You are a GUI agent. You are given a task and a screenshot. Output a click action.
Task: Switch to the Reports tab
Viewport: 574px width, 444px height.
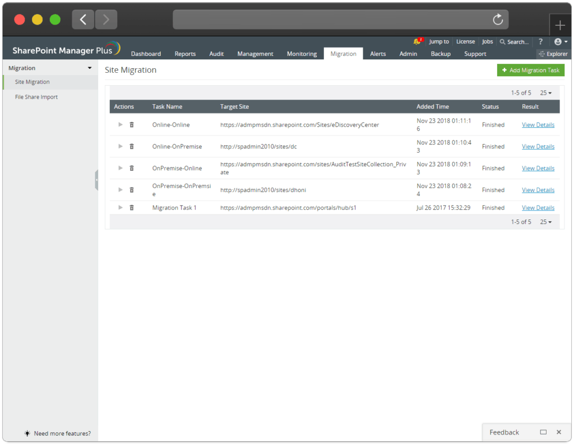(x=185, y=54)
